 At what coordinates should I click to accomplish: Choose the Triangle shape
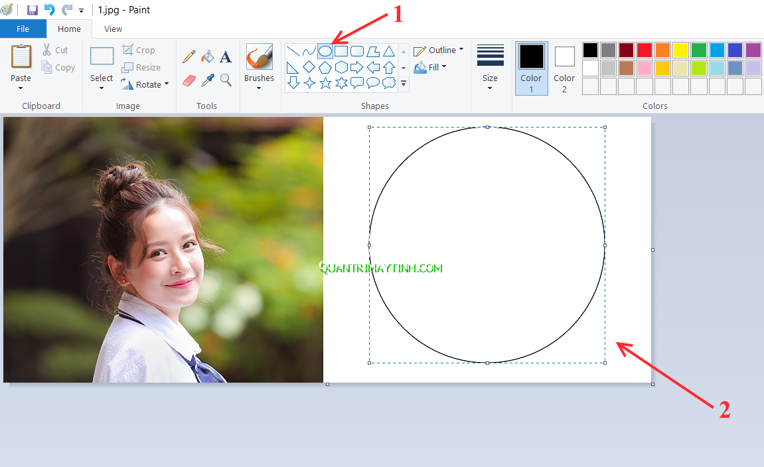pos(389,51)
